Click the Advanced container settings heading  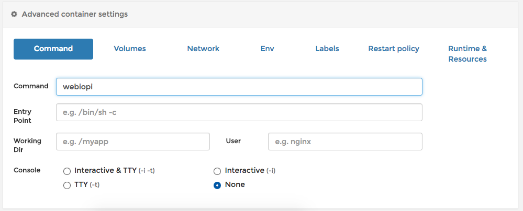pyautogui.click(x=74, y=14)
